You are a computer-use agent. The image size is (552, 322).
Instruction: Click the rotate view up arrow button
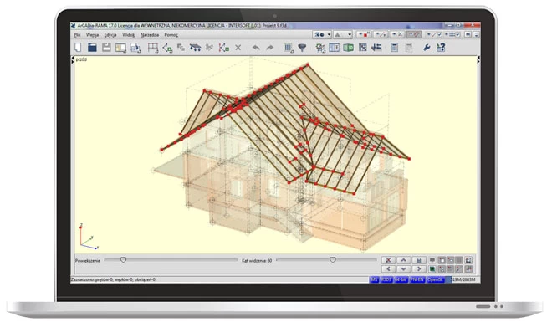coord(403,260)
